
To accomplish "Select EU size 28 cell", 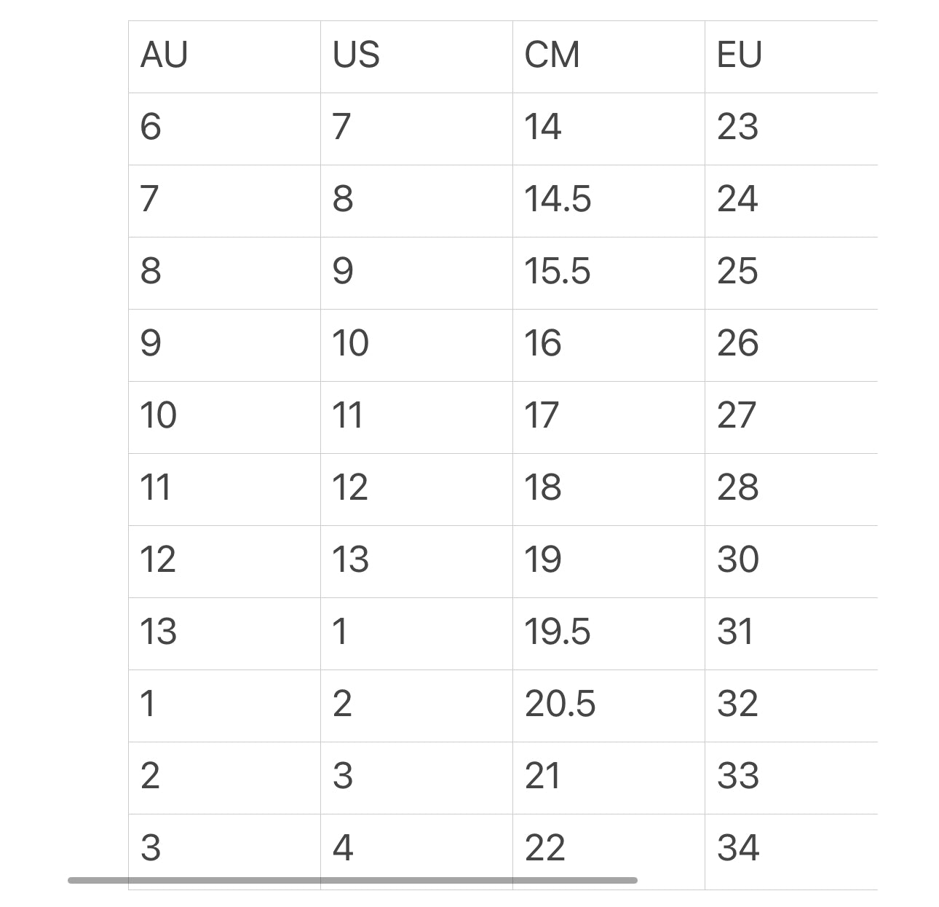I will (737, 488).
